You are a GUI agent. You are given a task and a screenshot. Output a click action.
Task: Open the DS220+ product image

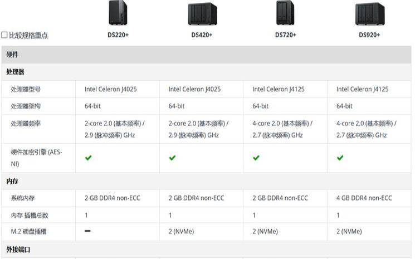point(118,13)
